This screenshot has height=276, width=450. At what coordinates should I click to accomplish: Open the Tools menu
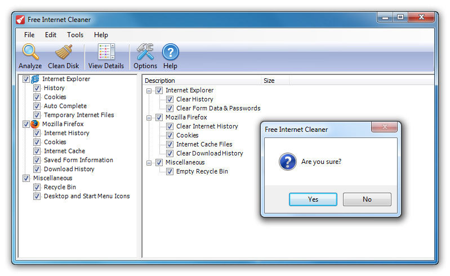(75, 35)
